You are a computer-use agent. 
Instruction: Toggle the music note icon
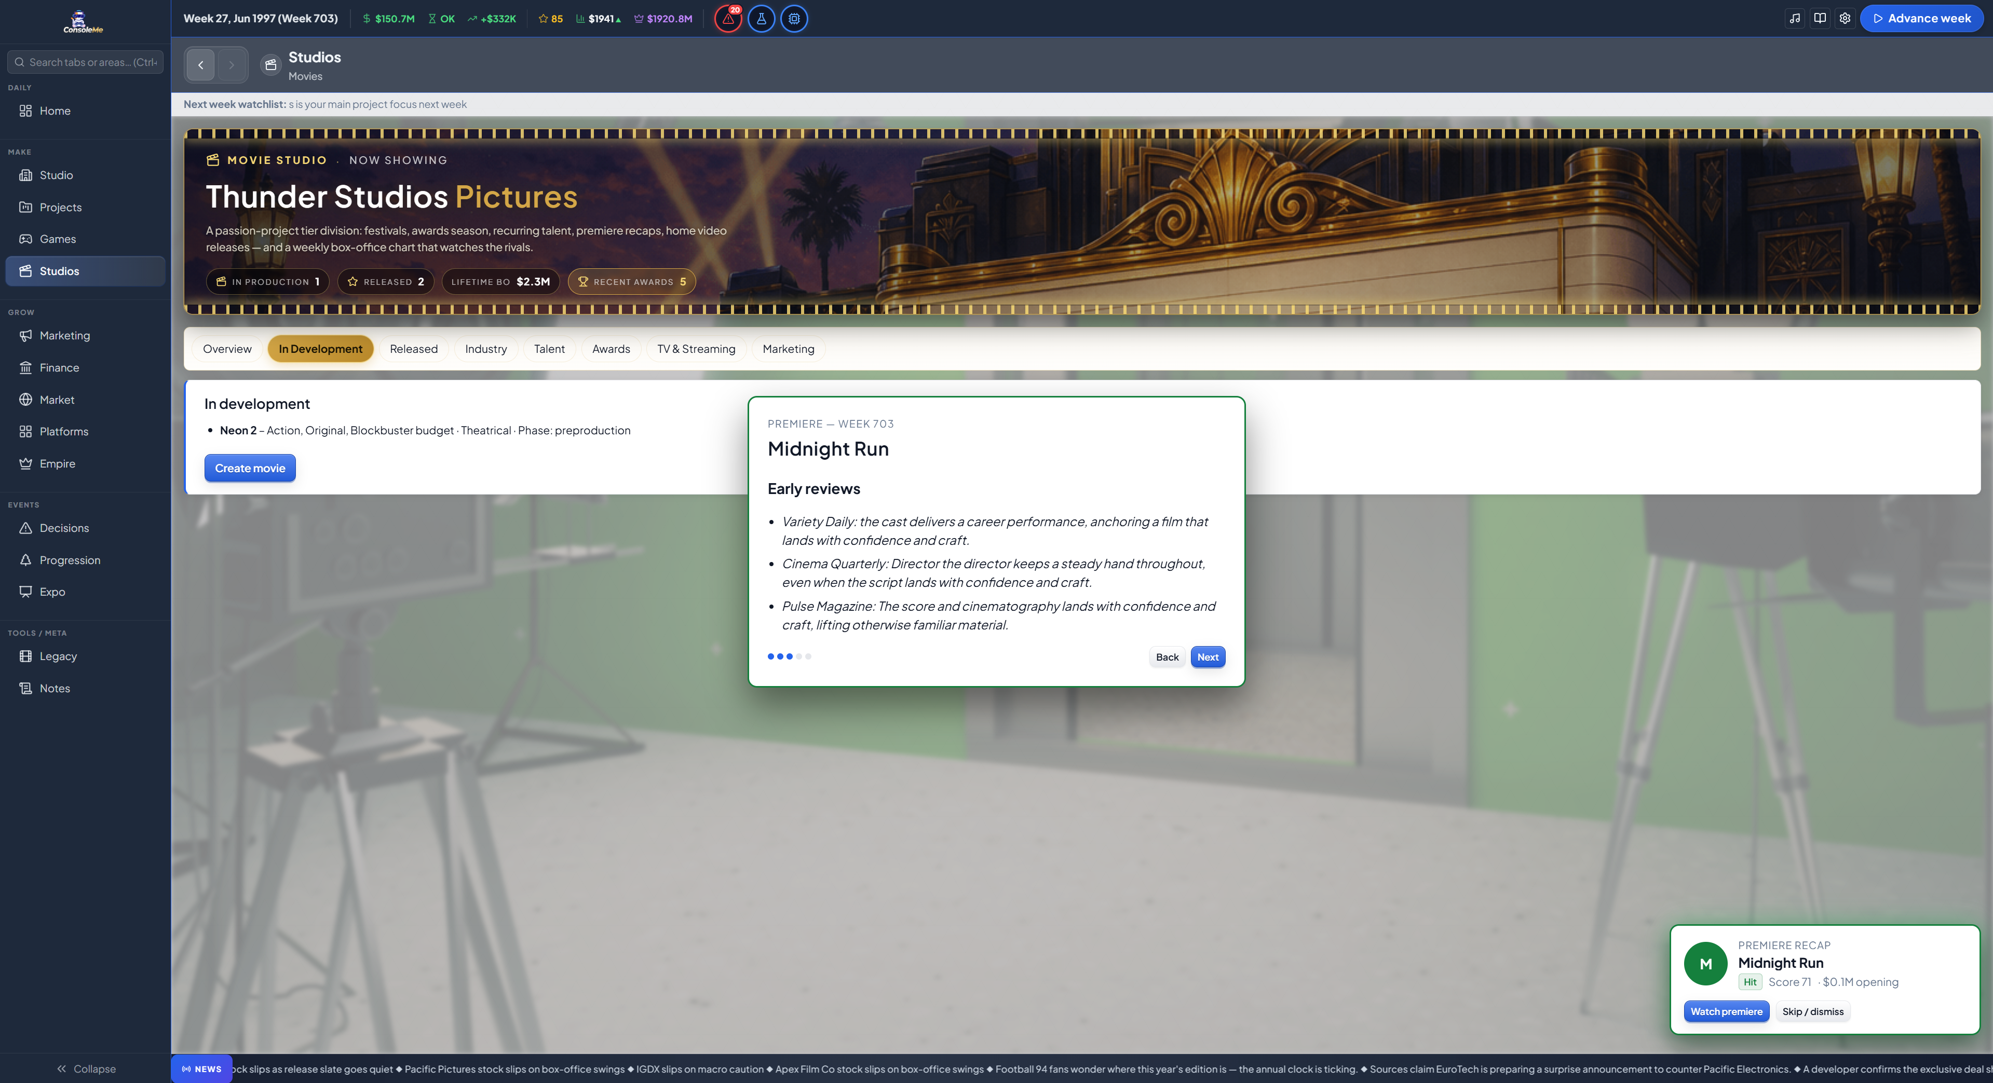[x=1795, y=19]
